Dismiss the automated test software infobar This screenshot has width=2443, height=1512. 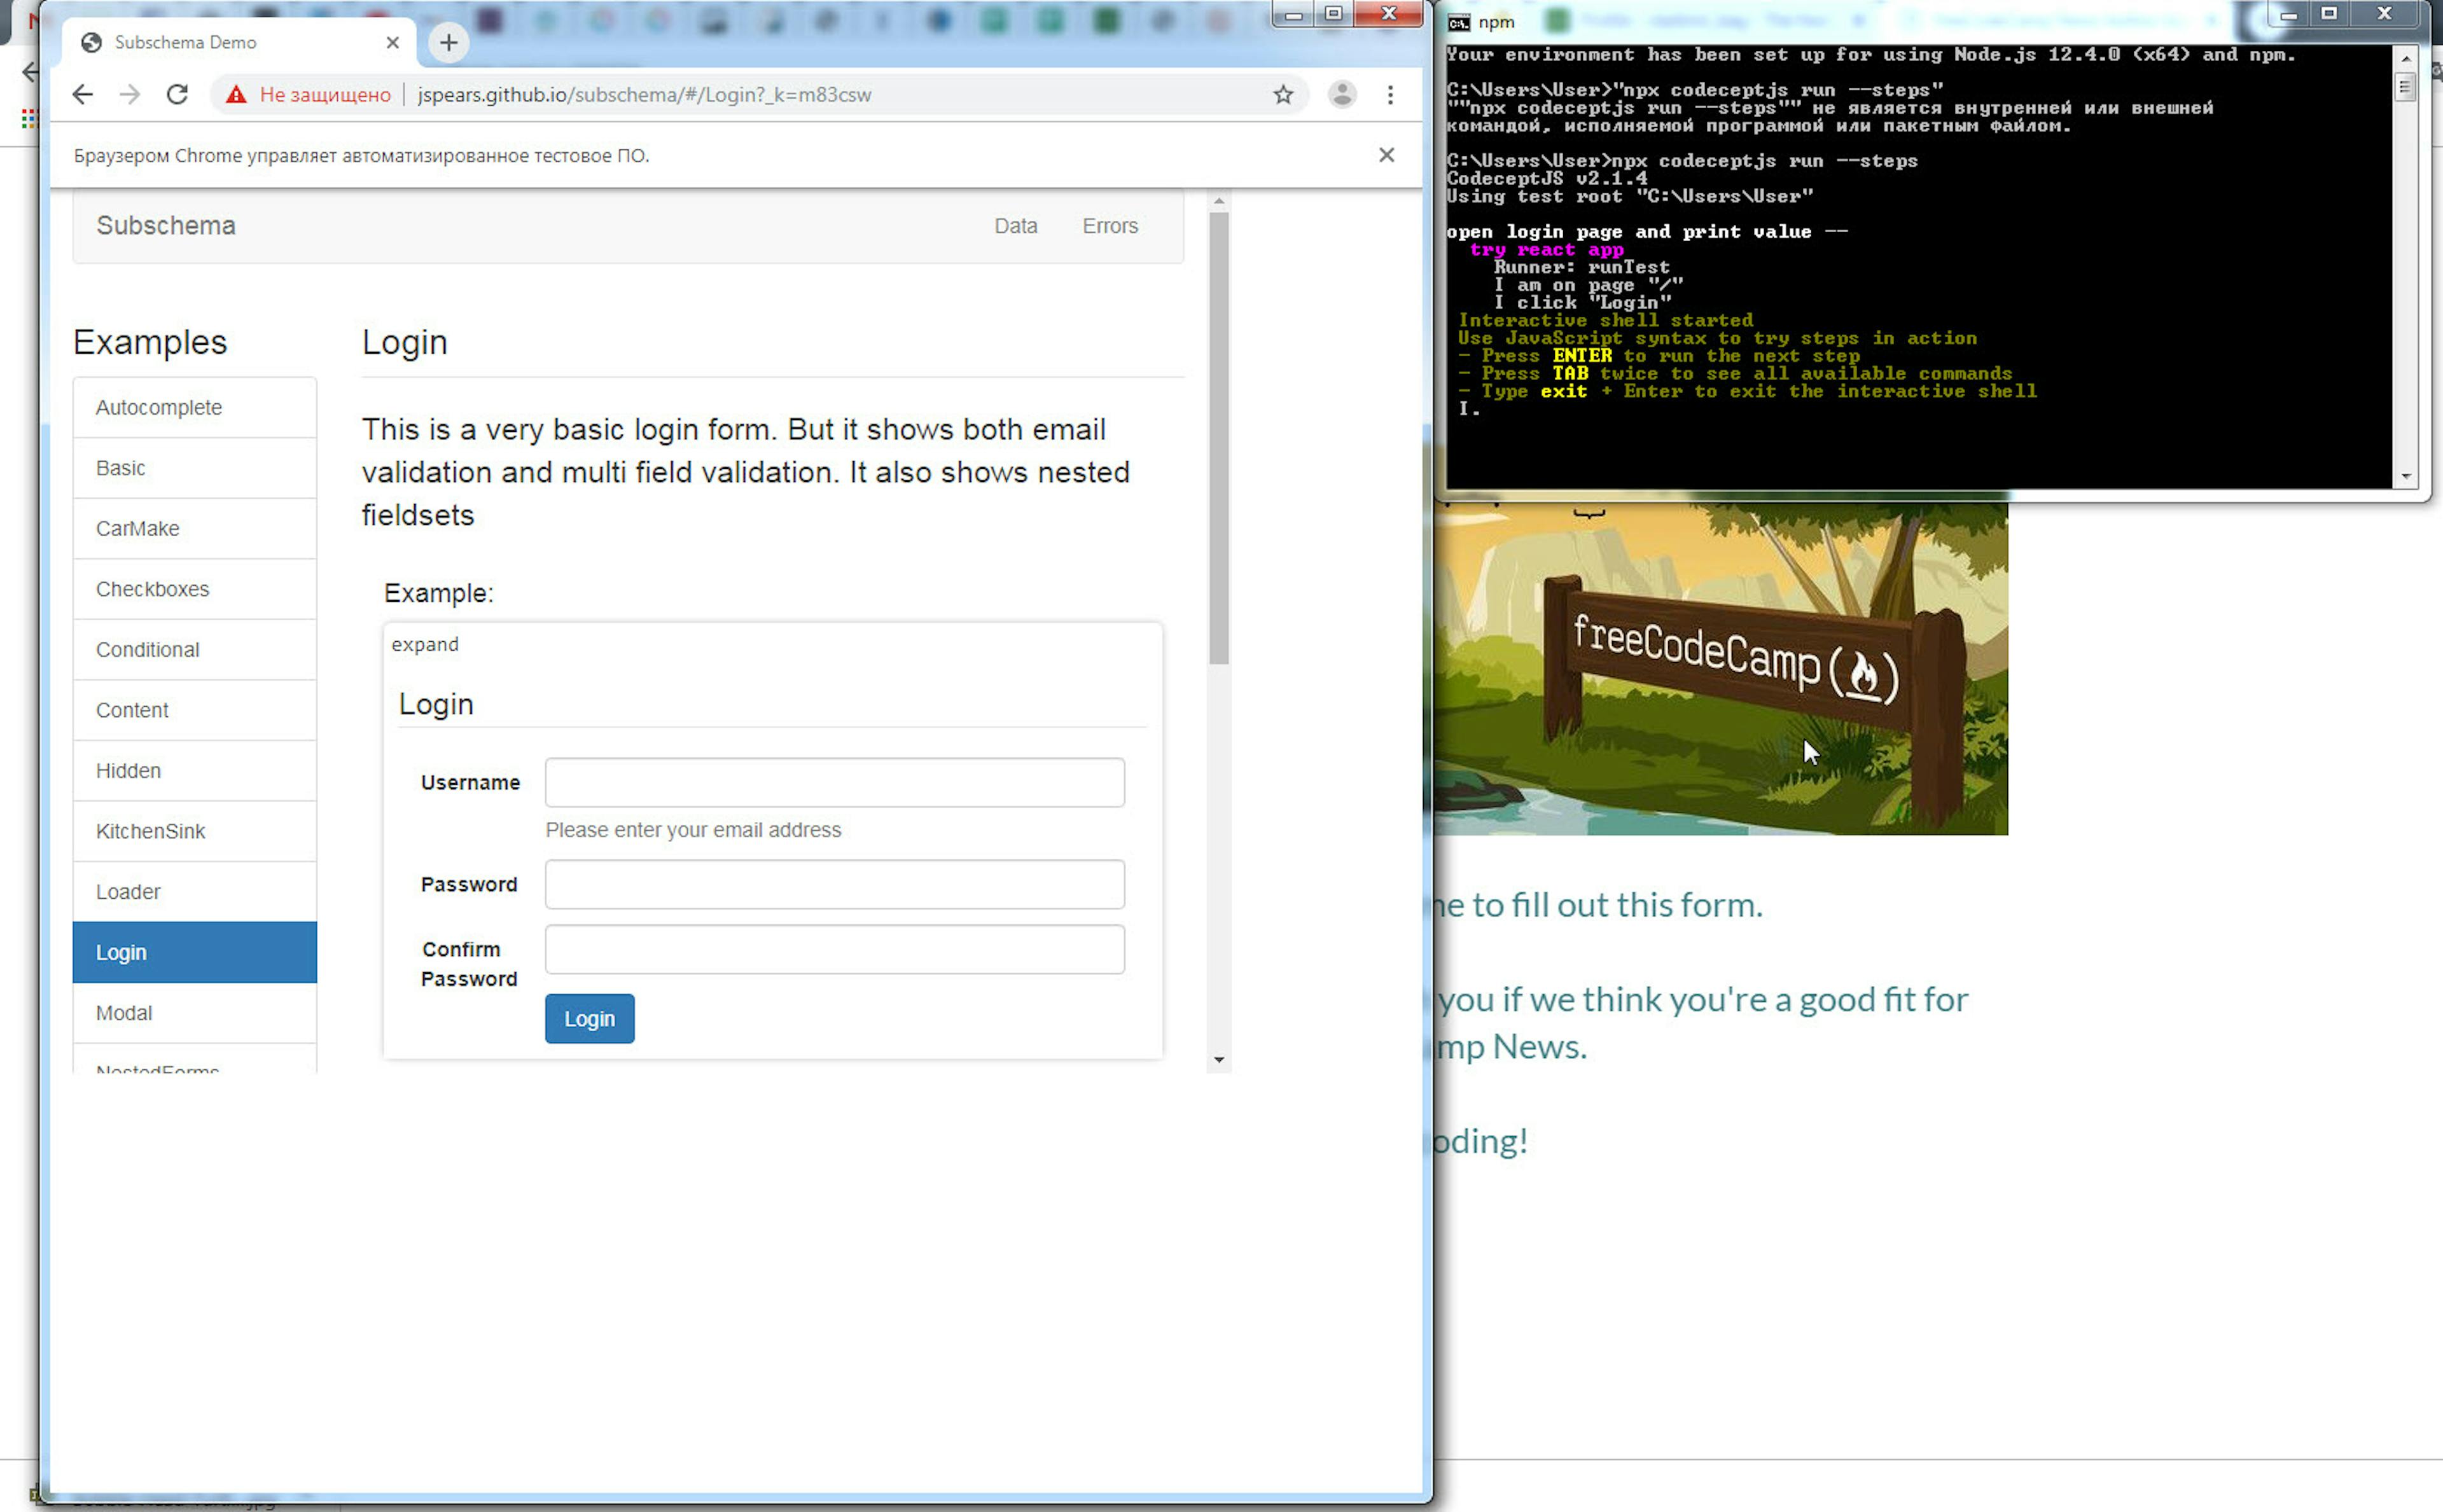coord(1386,155)
